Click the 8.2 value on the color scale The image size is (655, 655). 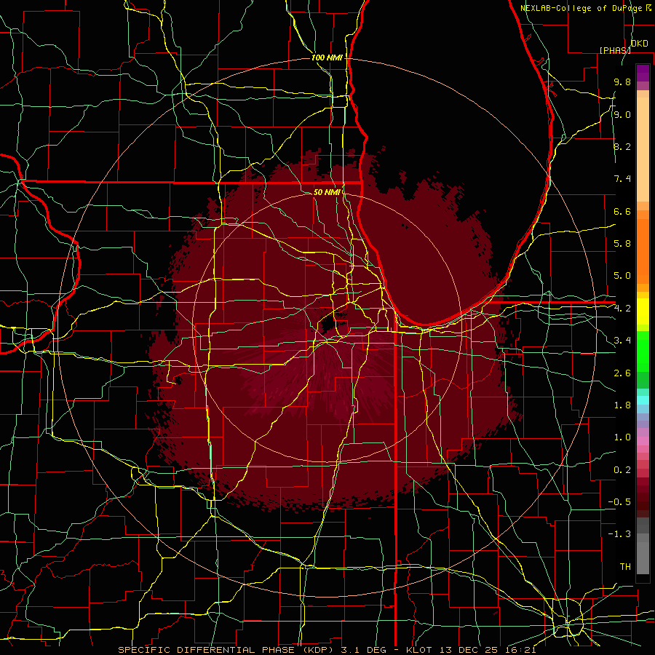point(622,146)
